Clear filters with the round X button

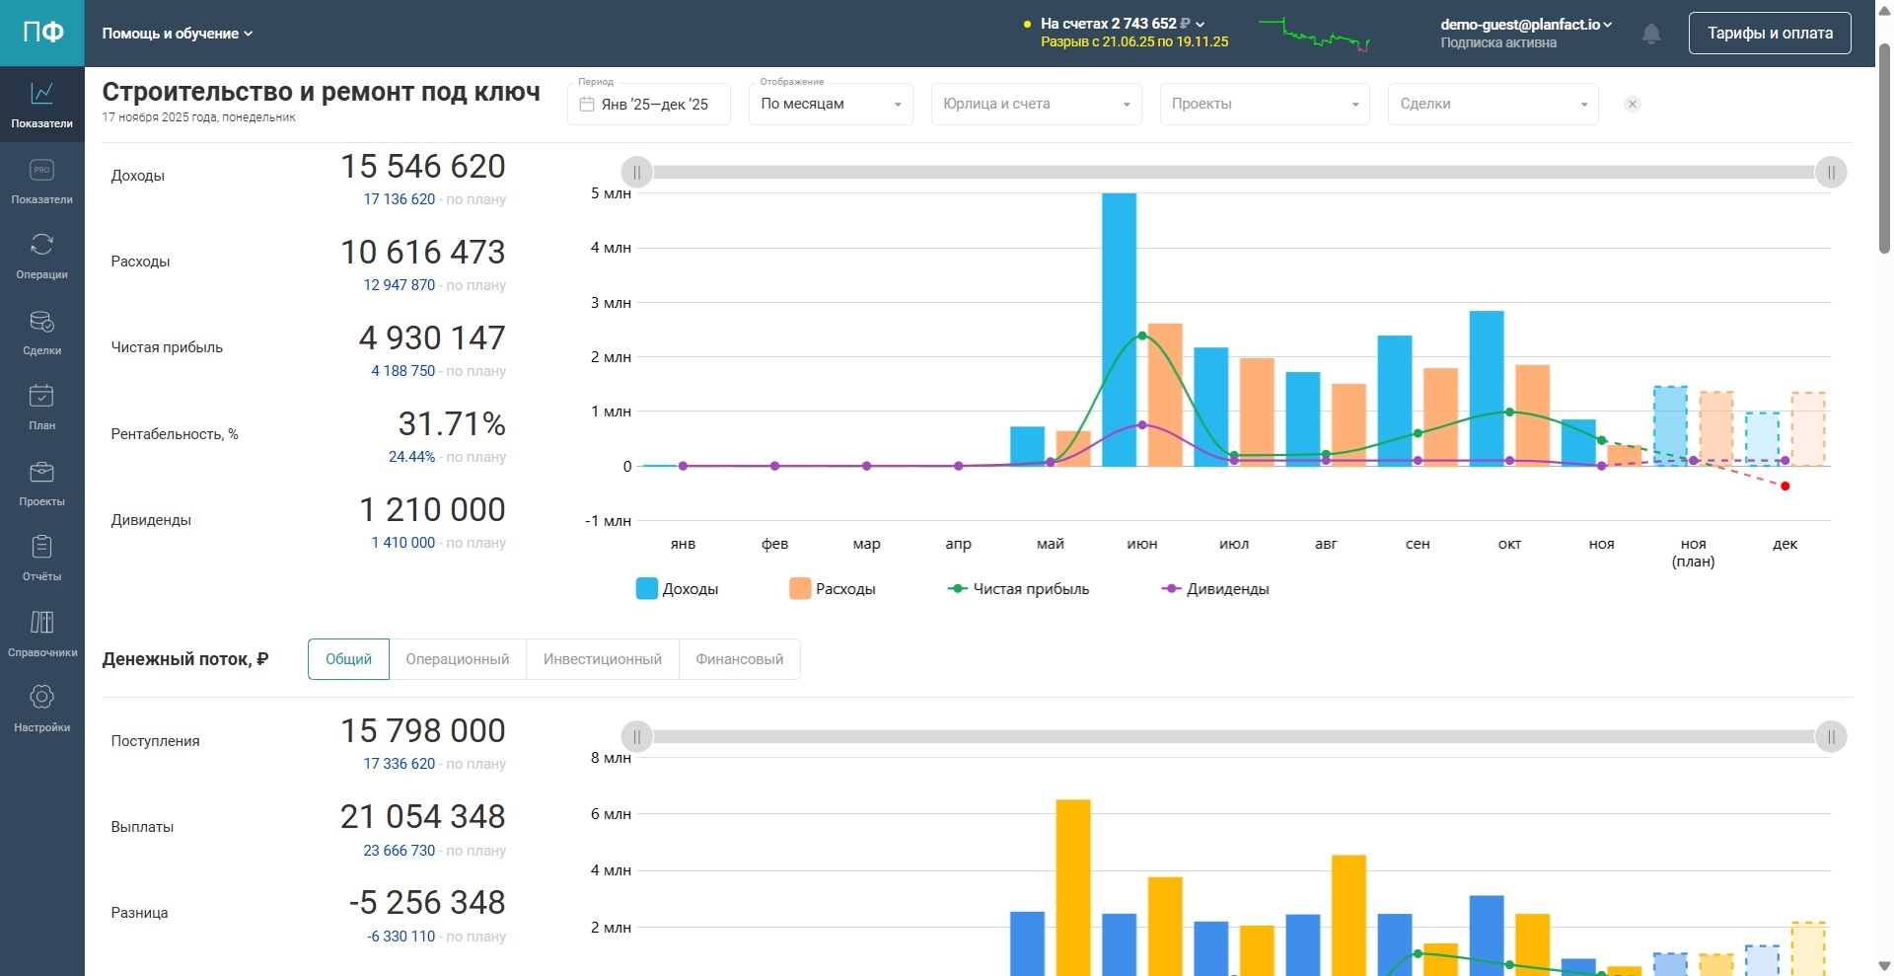[1633, 105]
